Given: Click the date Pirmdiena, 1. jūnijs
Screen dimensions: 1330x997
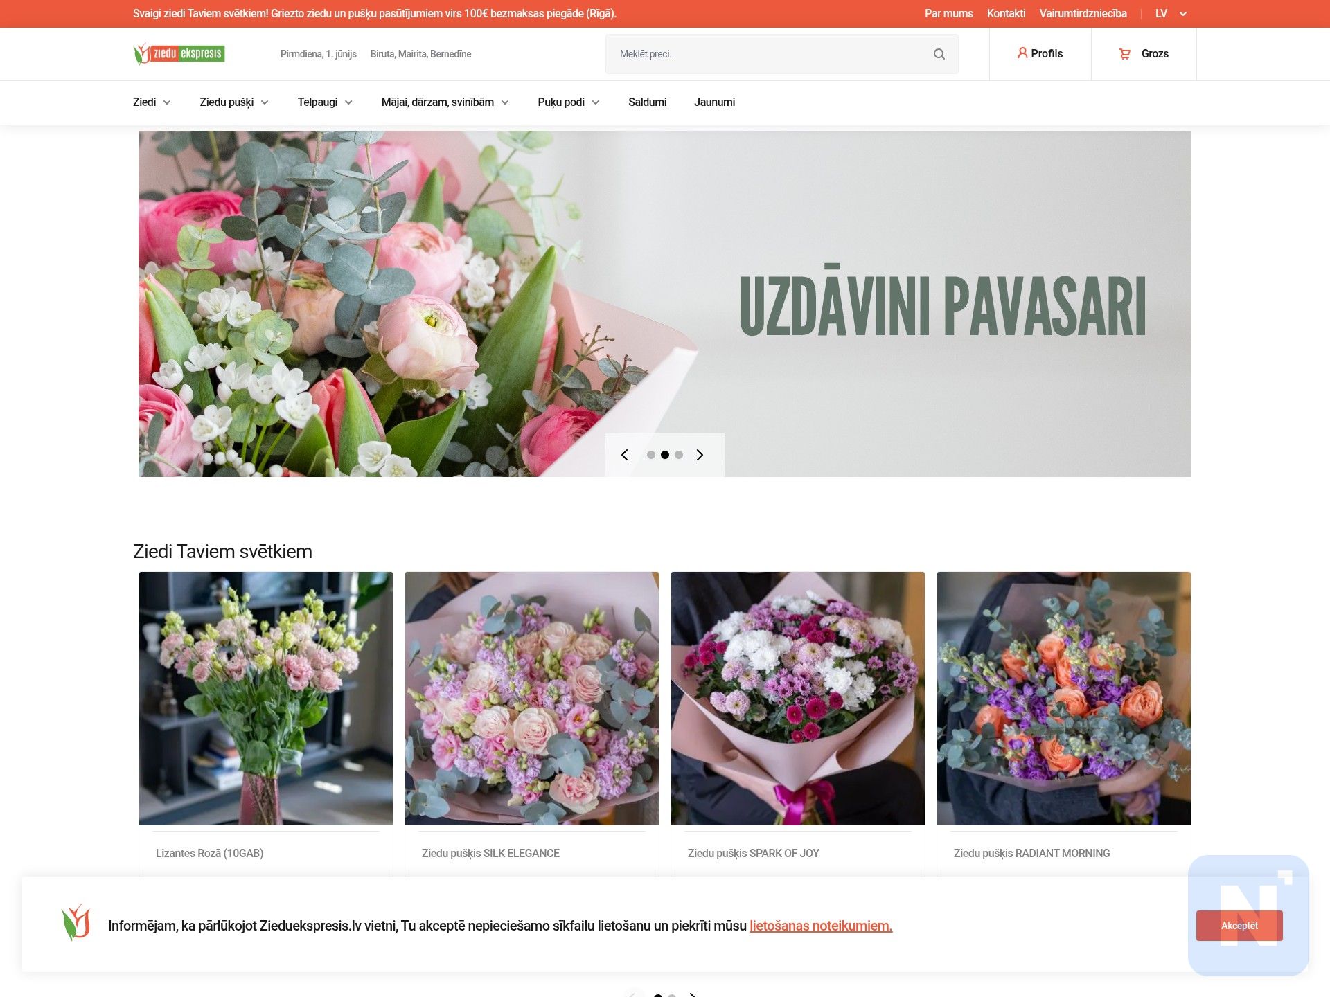Looking at the screenshot, I should coord(319,54).
